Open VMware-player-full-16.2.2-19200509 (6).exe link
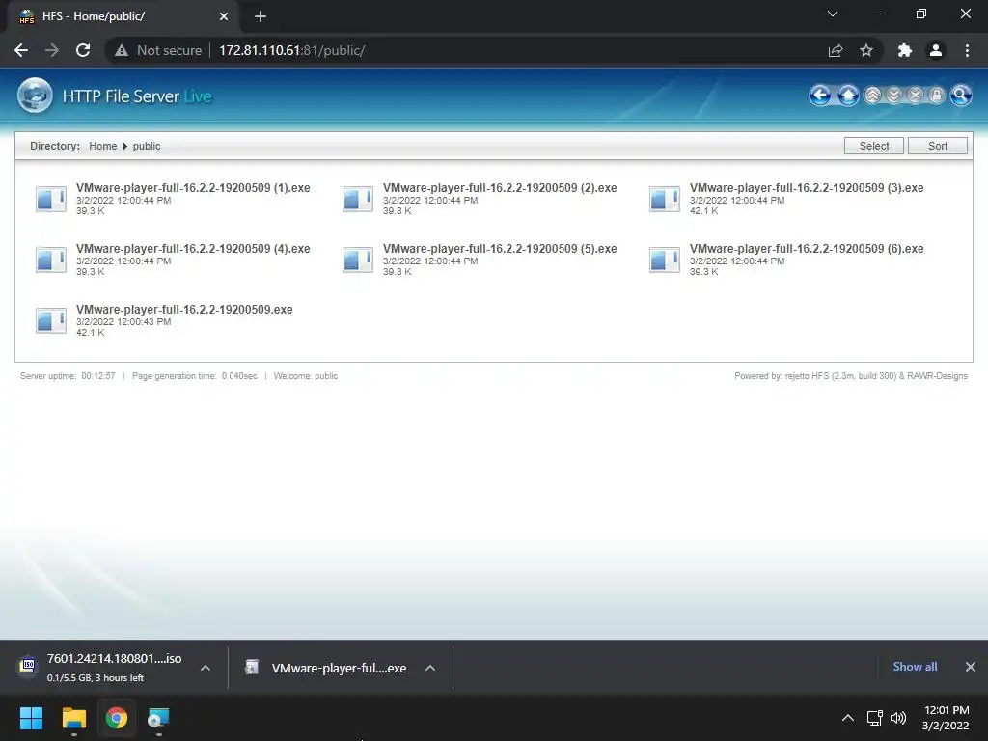Screen dimensions: 988x741 point(807,248)
